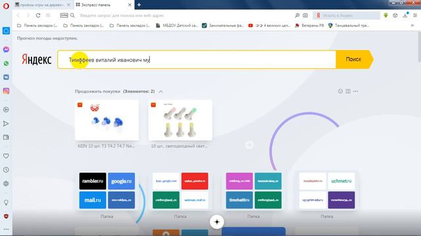421x236 pixels.
Task: Open the Opera main menu logo
Action: 6,6
